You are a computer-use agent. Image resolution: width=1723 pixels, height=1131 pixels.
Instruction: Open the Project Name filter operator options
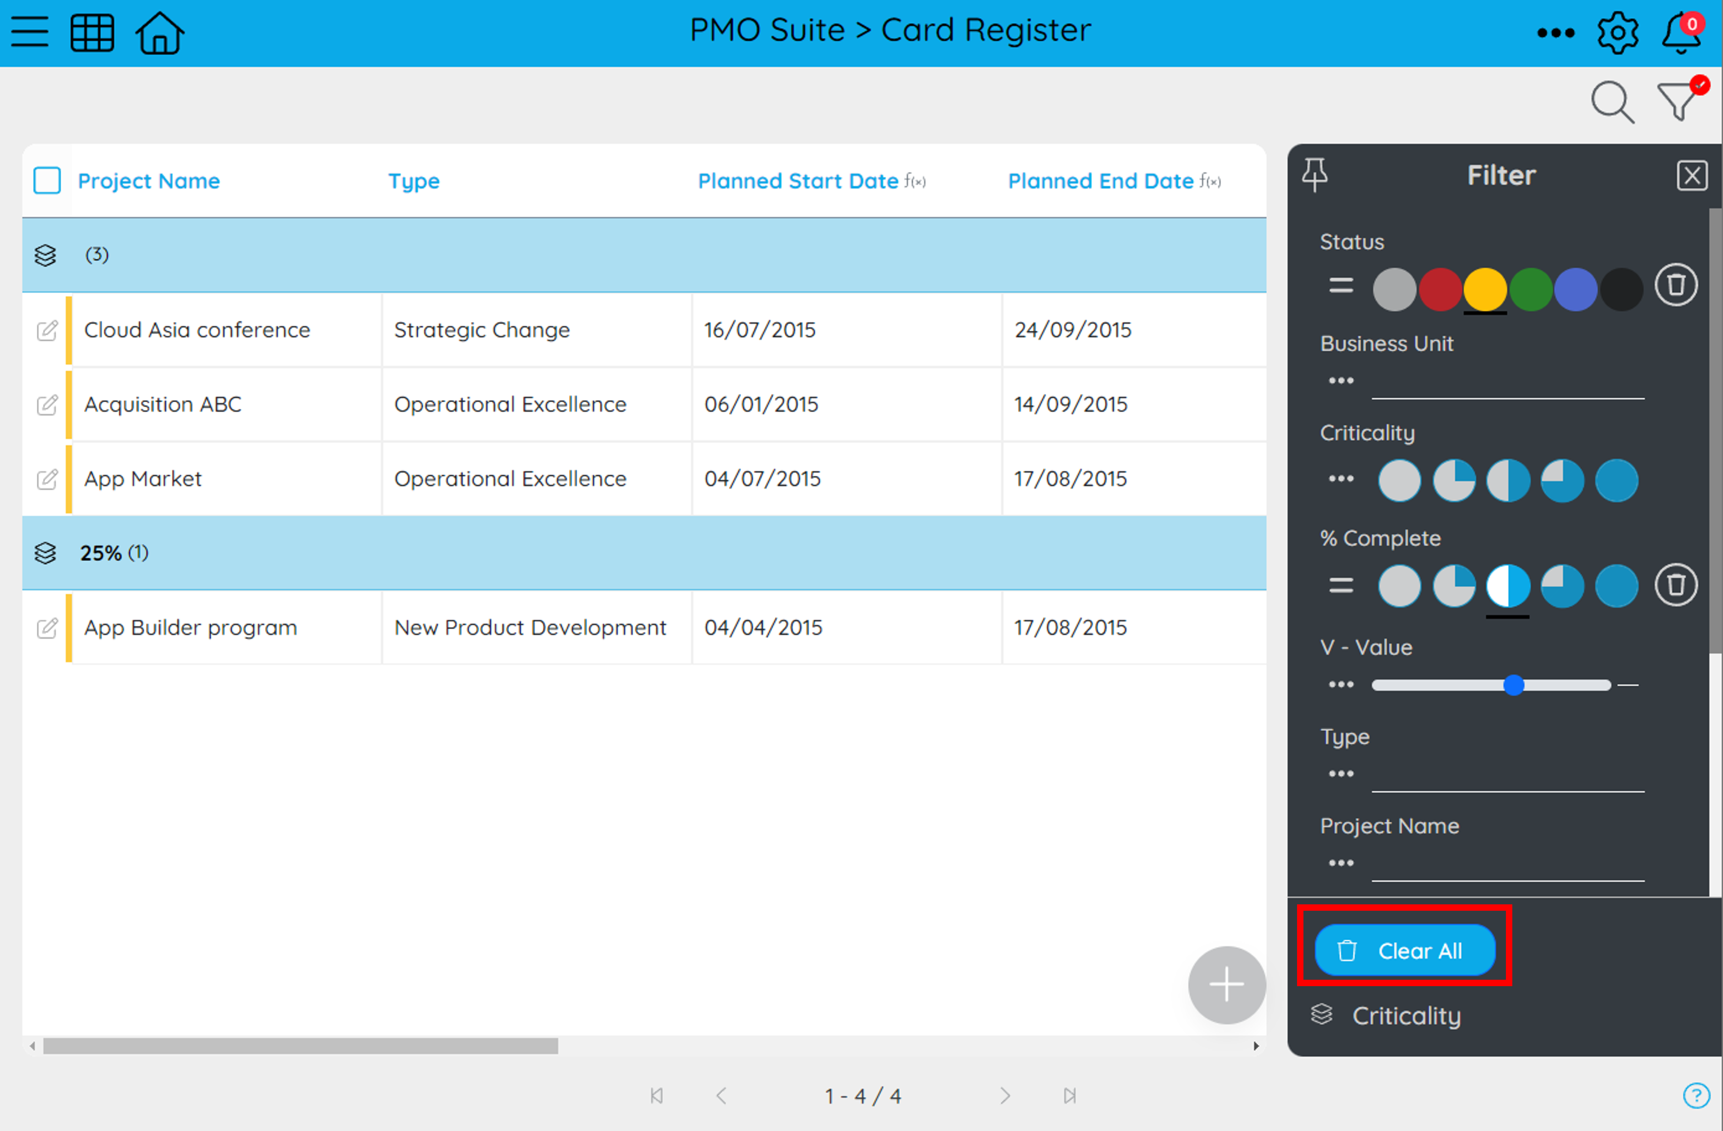[x=1341, y=863]
